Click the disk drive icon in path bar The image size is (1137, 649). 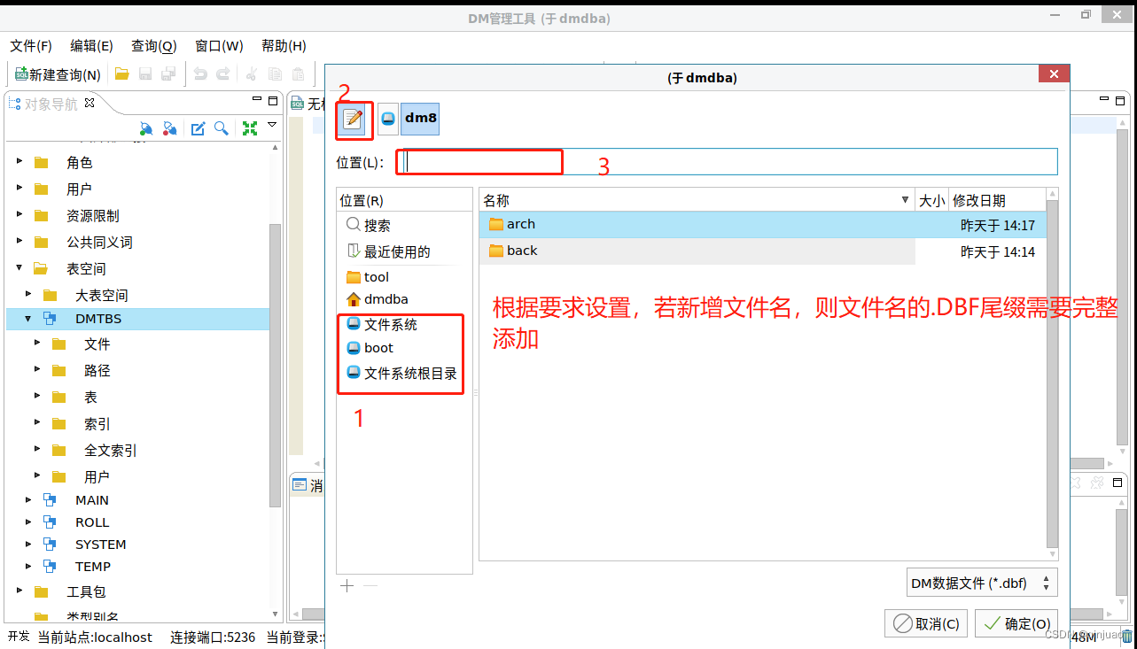tap(388, 118)
